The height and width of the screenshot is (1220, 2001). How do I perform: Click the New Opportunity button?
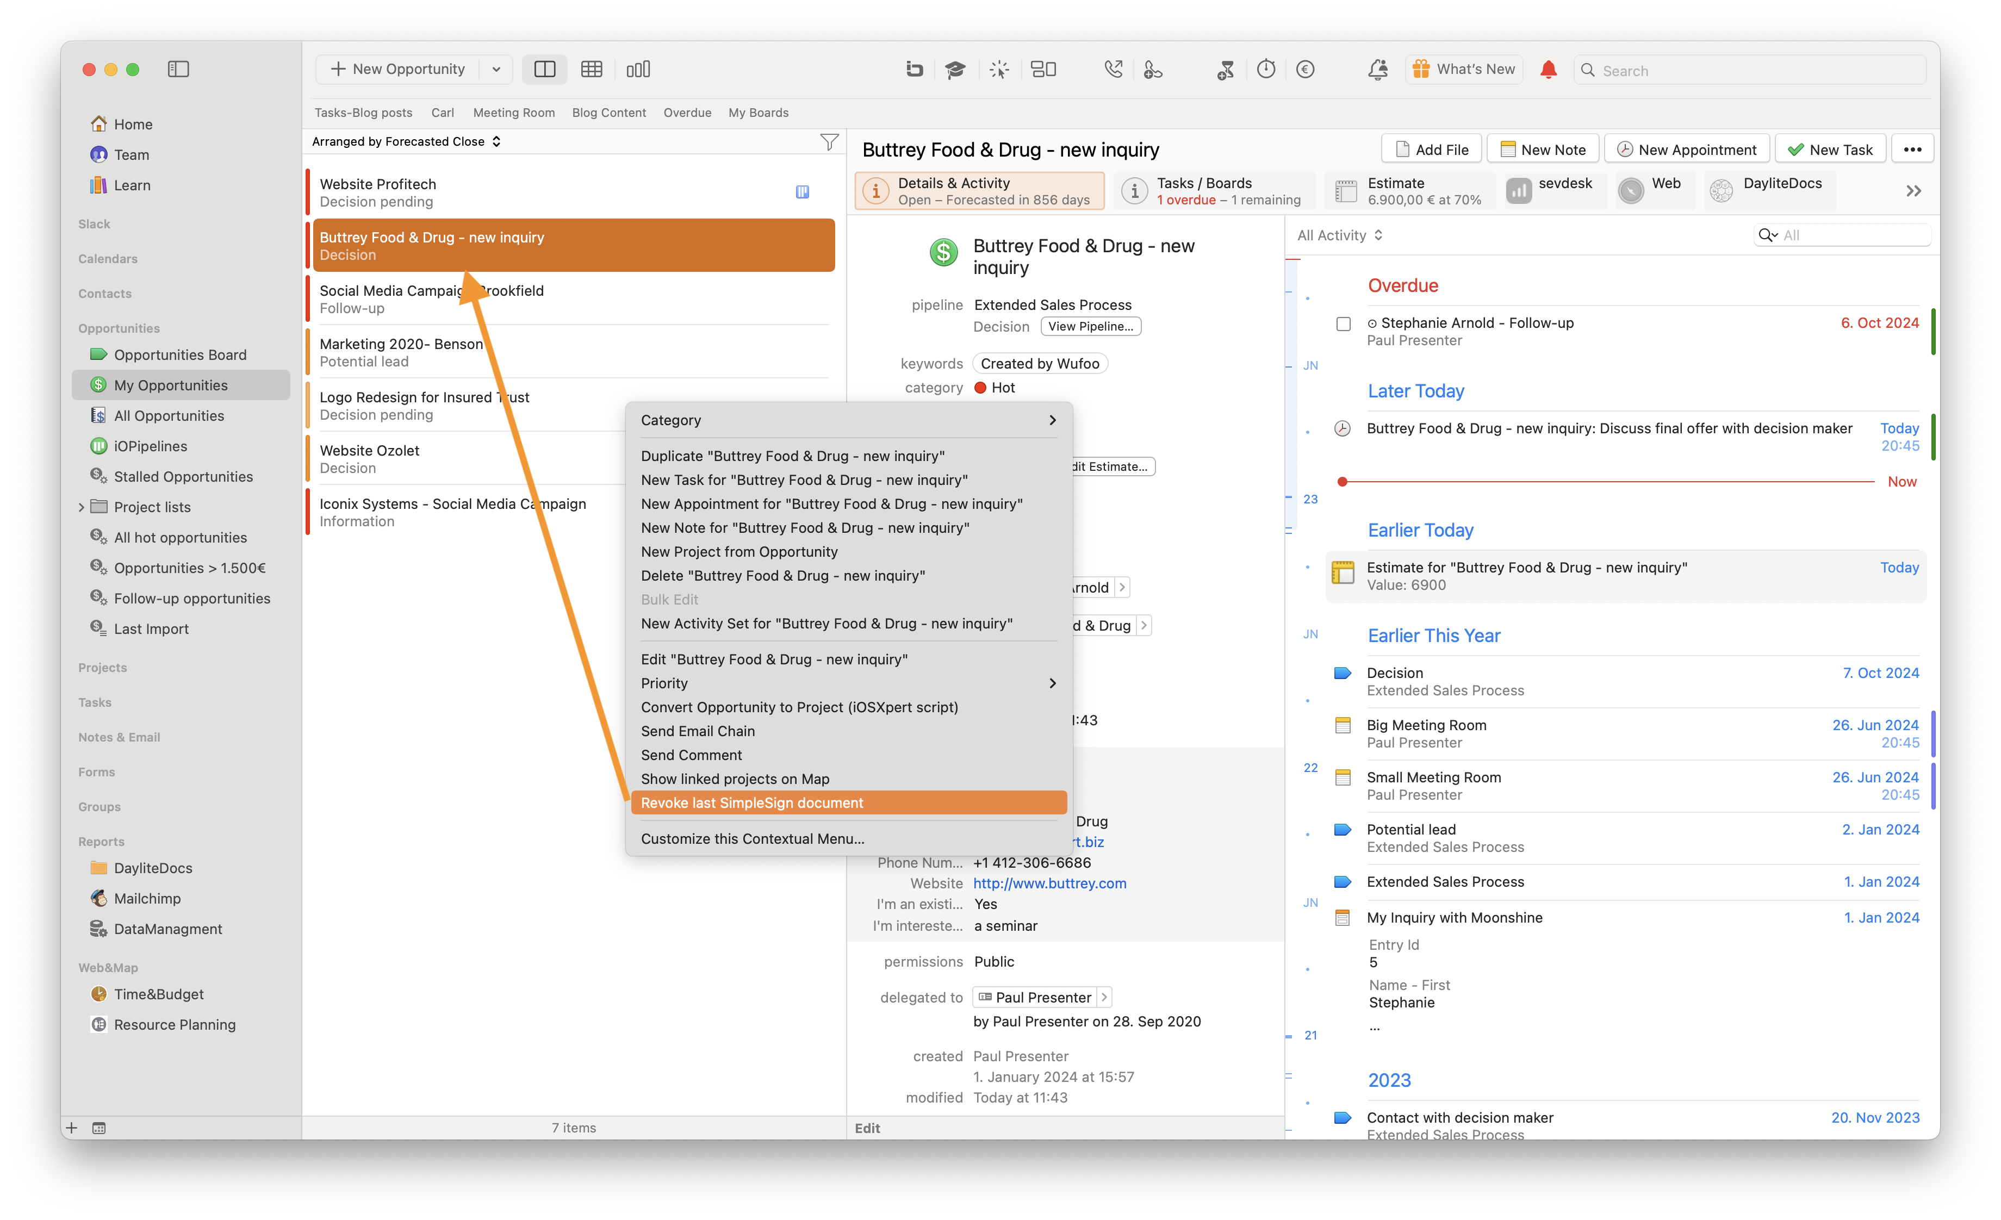click(x=398, y=69)
